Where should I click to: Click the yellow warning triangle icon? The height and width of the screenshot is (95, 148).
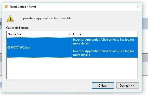[10, 18]
